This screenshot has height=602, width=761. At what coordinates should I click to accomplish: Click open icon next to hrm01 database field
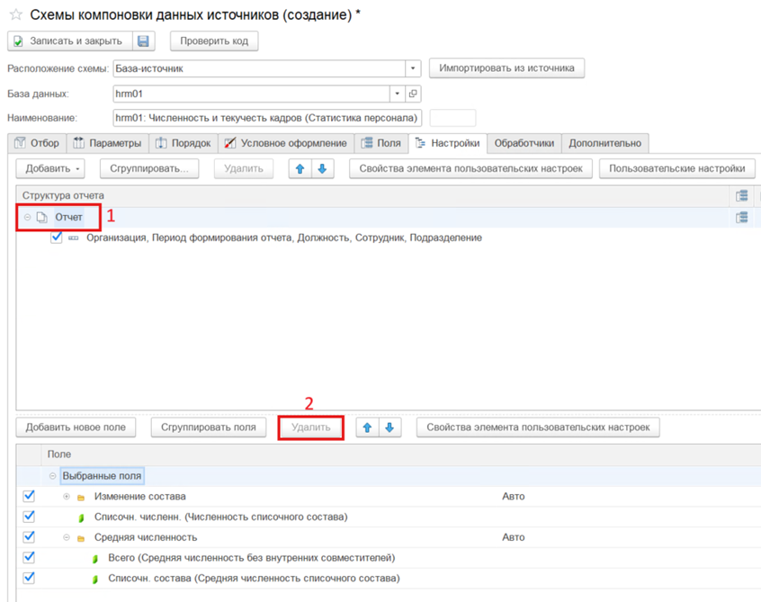click(x=413, y=94)
